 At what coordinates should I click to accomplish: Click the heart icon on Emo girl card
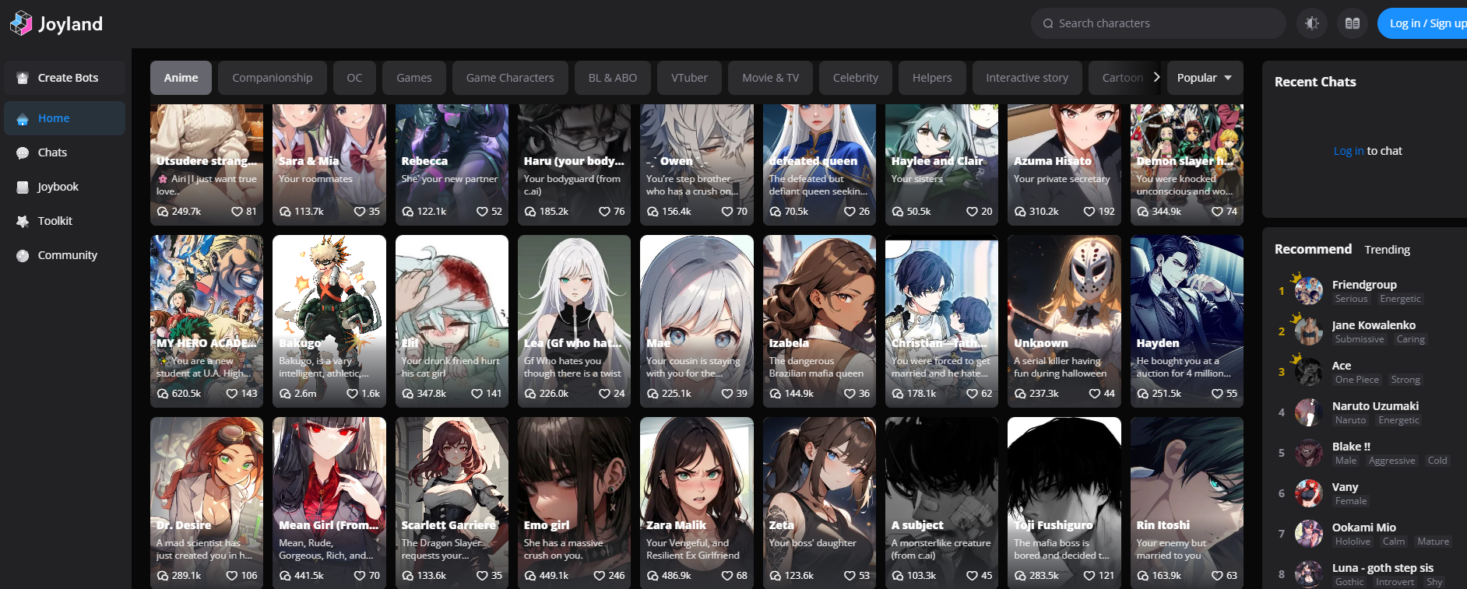point(599,576)
